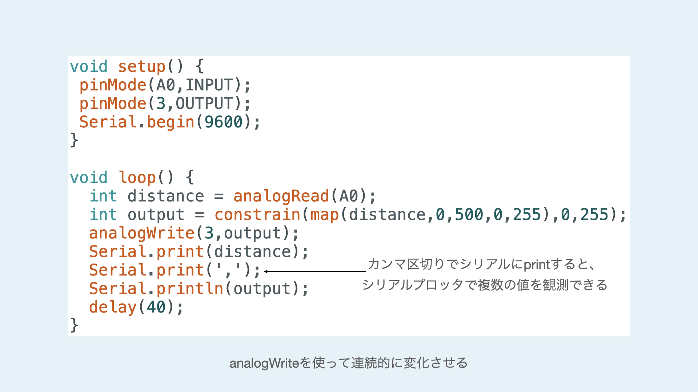This screenshot has height=392, width=698.
Task: Click the annotation arrow pointing at code
Action: pos(315,271)
